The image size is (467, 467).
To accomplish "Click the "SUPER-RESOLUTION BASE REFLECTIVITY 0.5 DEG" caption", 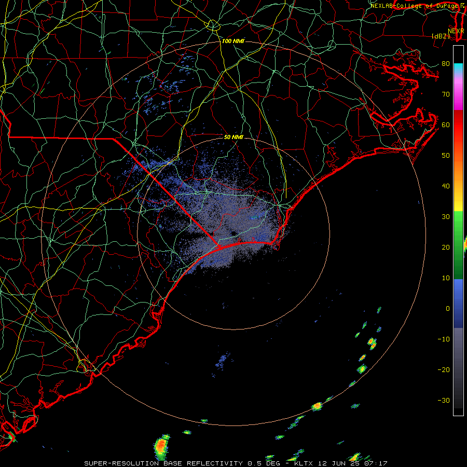I will point(182,463).
